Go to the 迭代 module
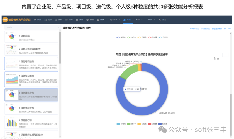This screenshot has width=234, height=139. point(58,20)
